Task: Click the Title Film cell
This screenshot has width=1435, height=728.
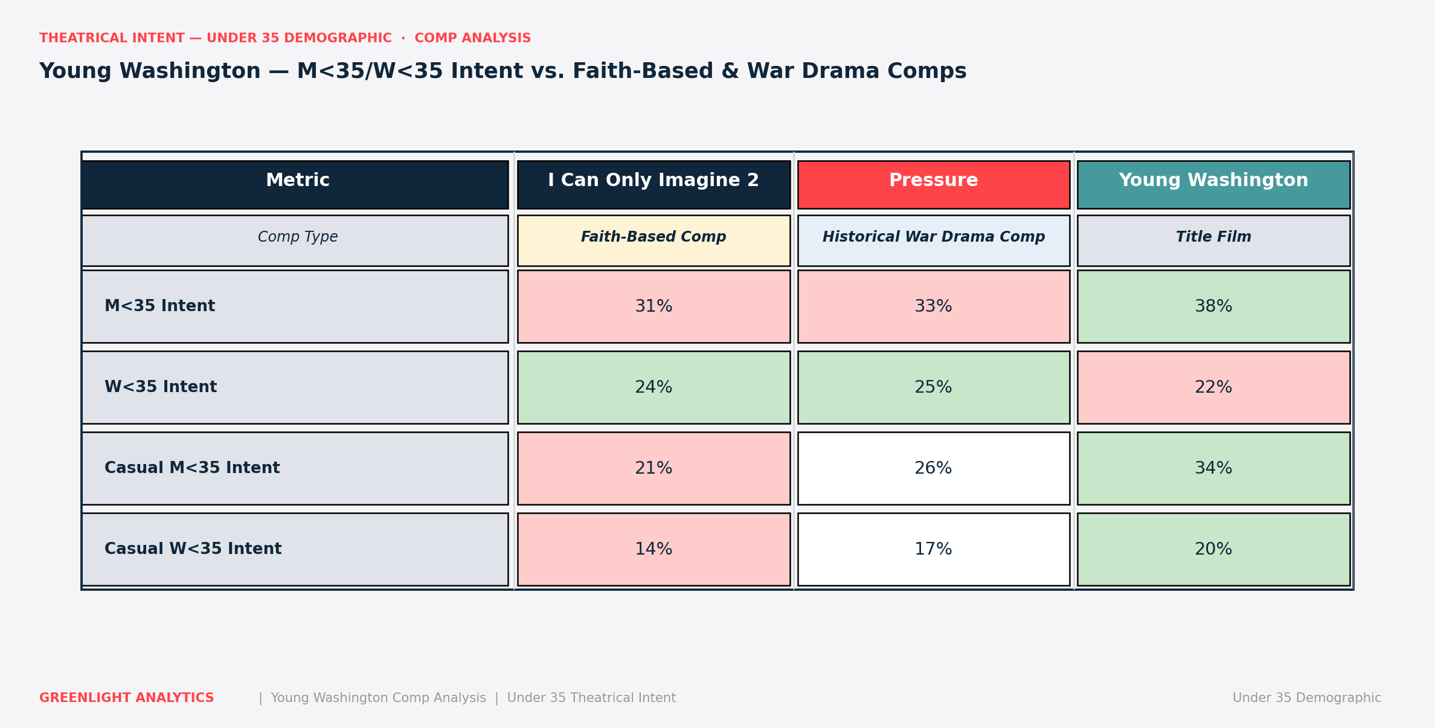Action: tap(1213, 240)
